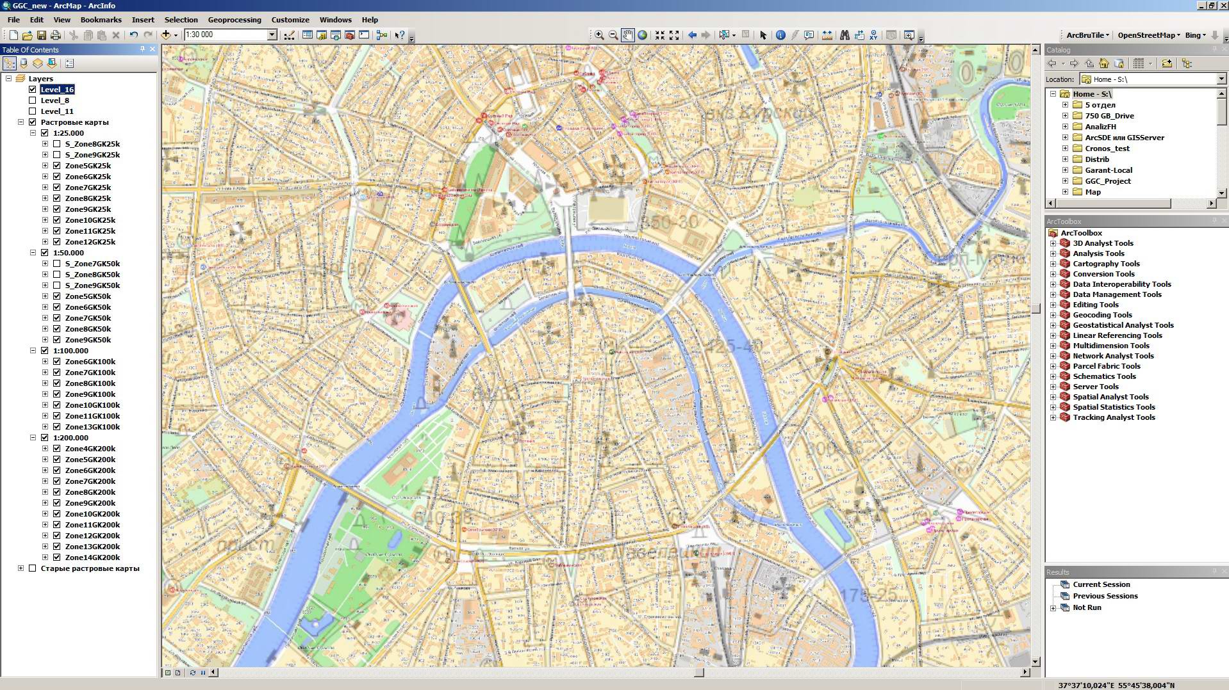Open the Geoprocessing menu
The height and width of the screenshot is (690, 1229).
click(x=234, y=20)
